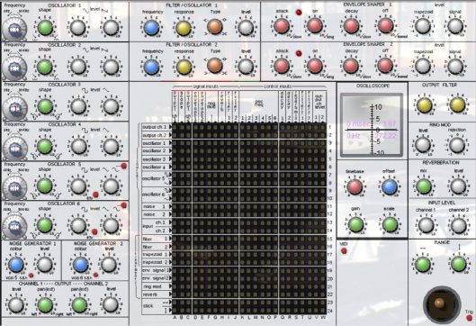Toggle the Envelope Shaper 2 red LED

coord(299,53)
